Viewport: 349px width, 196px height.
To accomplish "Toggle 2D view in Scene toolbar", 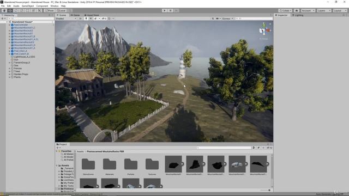I will [x=80, y=19].
